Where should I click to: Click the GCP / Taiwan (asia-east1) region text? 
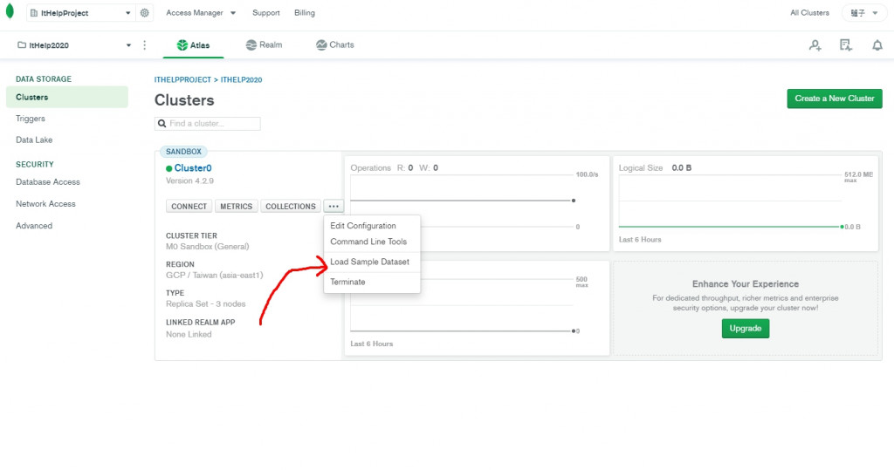[x=215, y=276]
